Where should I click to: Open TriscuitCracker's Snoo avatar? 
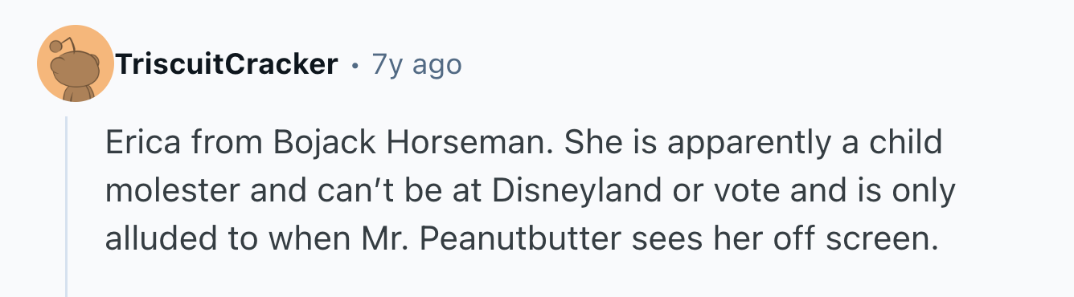click(76, 63)
